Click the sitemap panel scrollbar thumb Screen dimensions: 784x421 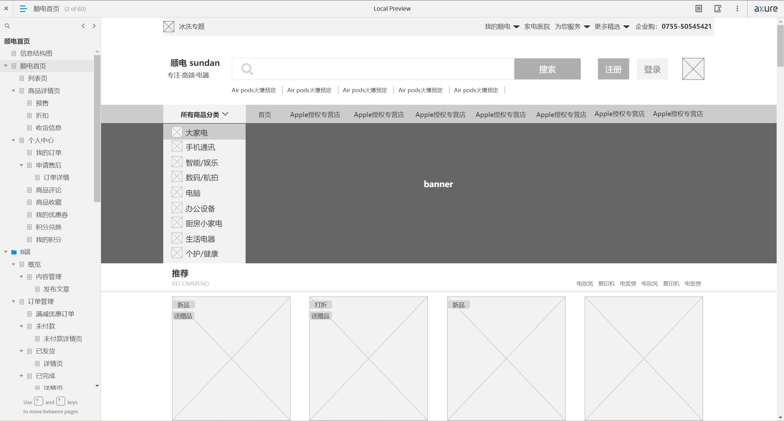pos(97,129)
